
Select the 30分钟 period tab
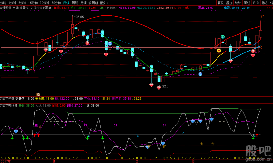point(44,3)
